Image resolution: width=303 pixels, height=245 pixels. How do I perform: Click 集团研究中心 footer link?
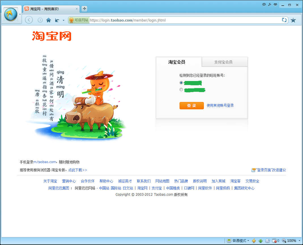[x=244, y=188]
